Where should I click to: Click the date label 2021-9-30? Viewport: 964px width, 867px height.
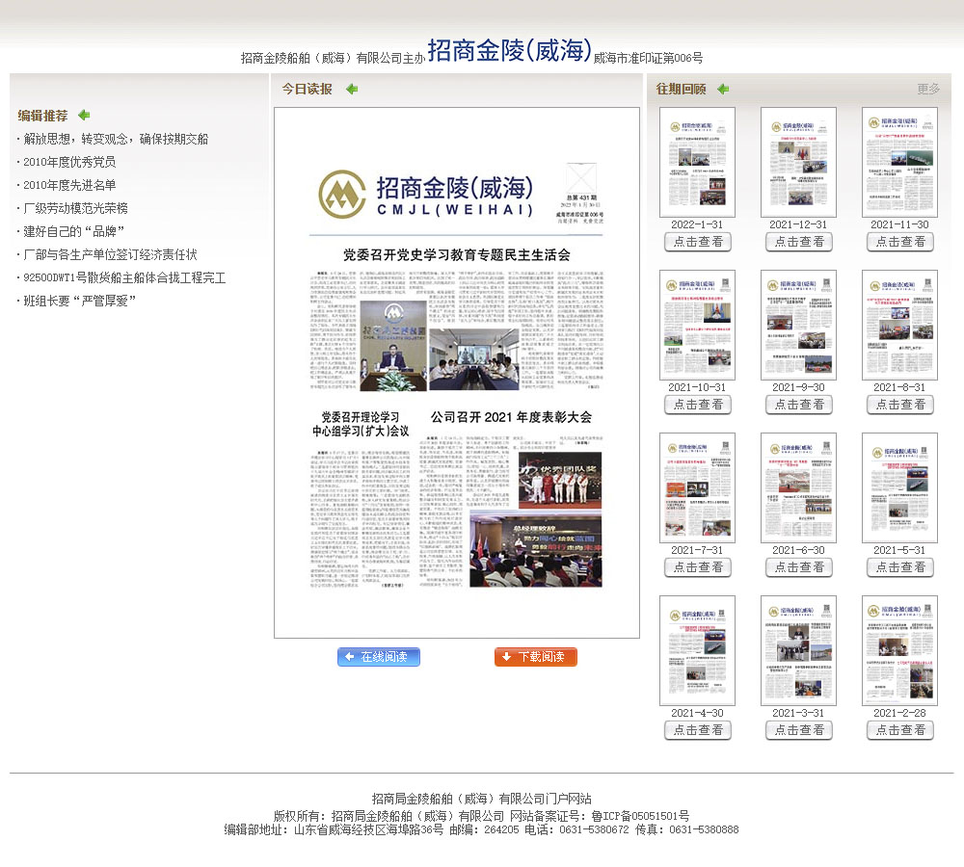pyautogui.click(x=798, y=387)
